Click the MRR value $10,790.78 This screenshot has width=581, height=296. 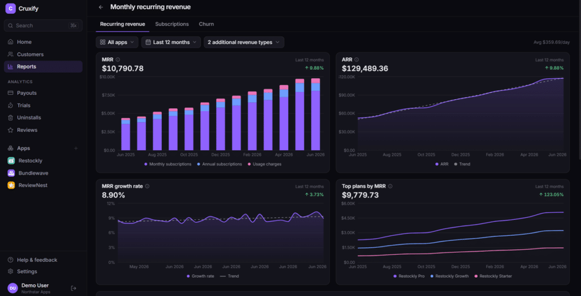123,69
